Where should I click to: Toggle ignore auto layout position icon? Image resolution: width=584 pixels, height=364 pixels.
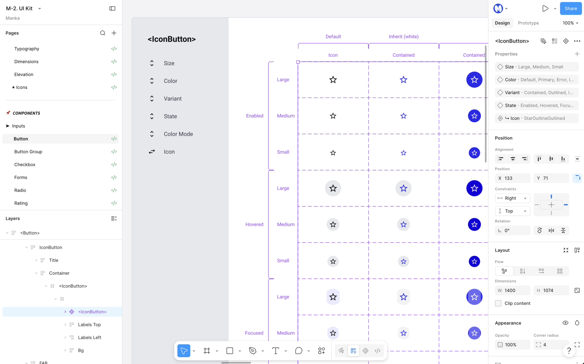pyautogui.click(x=577, y=178)
